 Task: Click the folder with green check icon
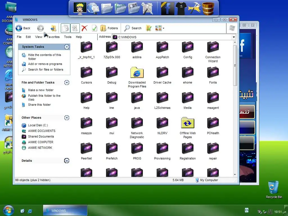coord(148,28)
